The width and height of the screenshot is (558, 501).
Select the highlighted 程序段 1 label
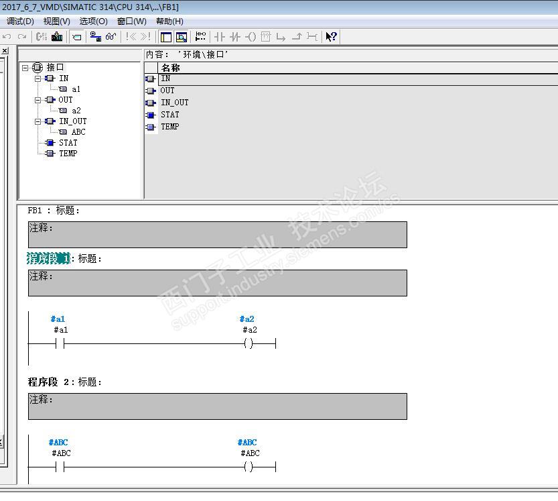pyautogui.click(x=48, y=258)
